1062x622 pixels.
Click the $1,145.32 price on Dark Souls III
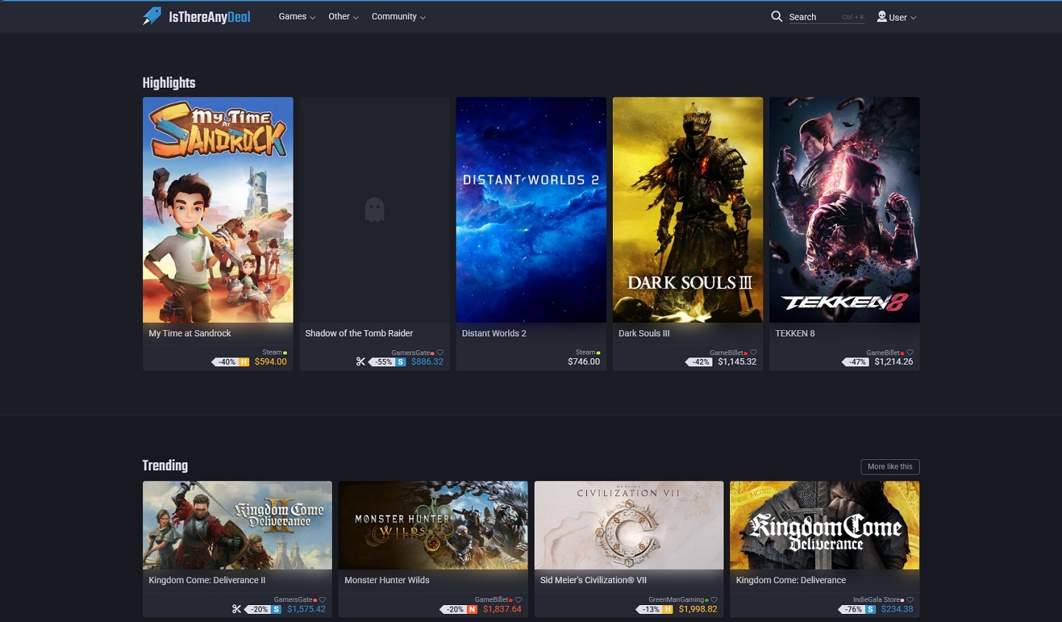coord(737,362)
